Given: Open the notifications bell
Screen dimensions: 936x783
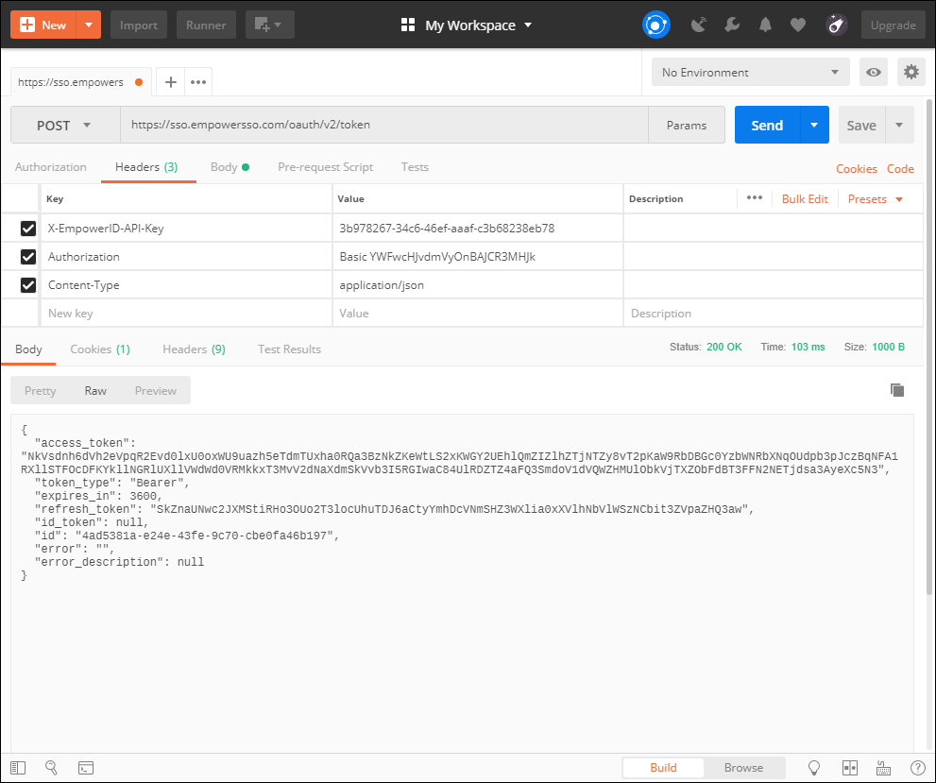Looking at the screenshot, I should point(765,26).
